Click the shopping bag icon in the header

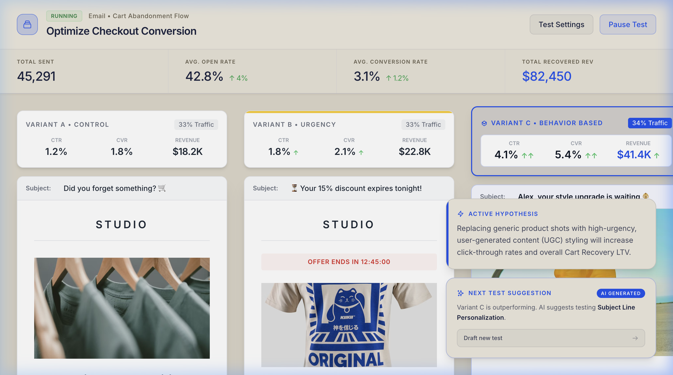pyautogui.click(x=27, y=24)
